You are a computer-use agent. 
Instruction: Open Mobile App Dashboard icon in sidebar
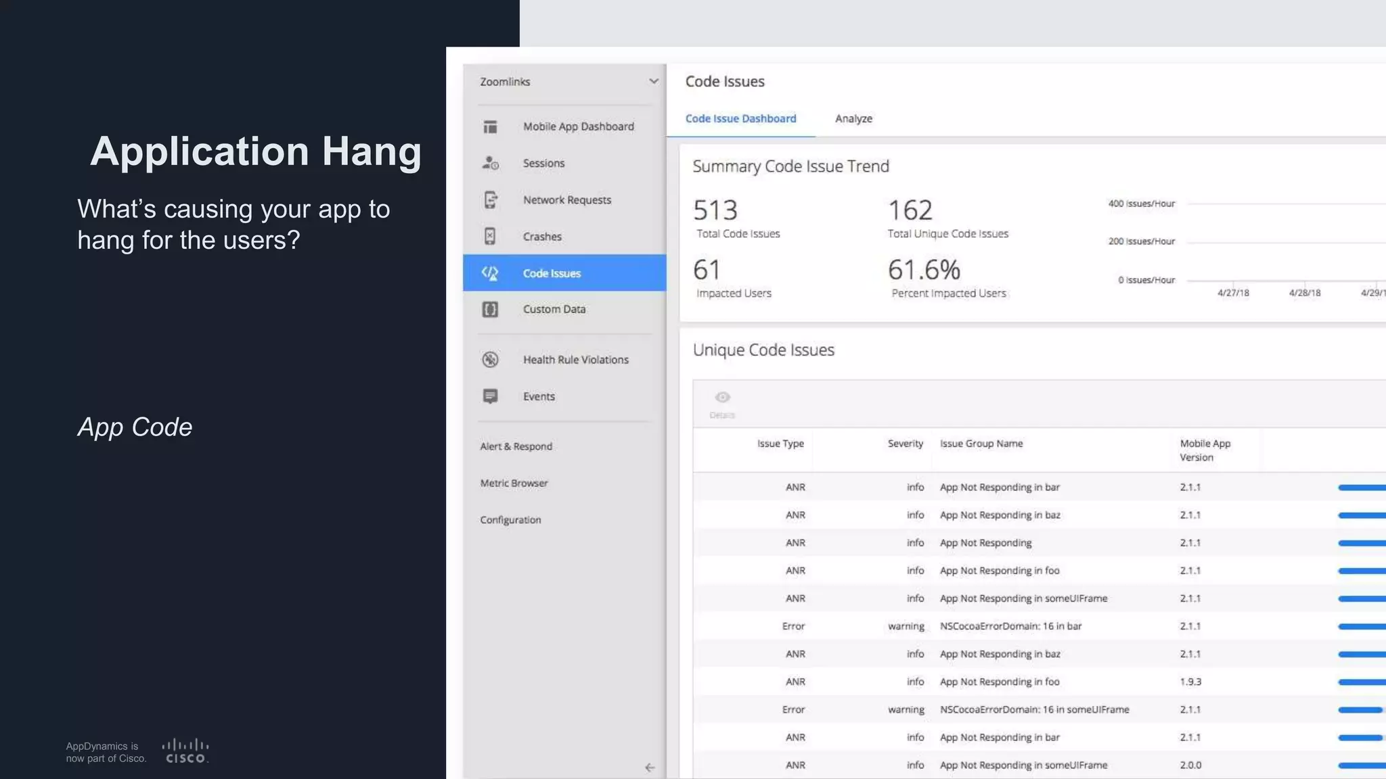490,126
